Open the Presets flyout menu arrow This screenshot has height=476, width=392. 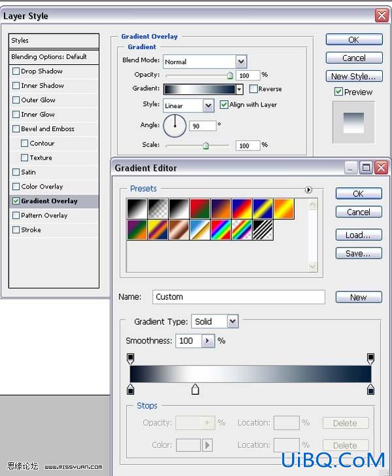pos(308,190)
